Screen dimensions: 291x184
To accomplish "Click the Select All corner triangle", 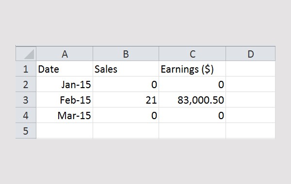I will click(26, 54).
